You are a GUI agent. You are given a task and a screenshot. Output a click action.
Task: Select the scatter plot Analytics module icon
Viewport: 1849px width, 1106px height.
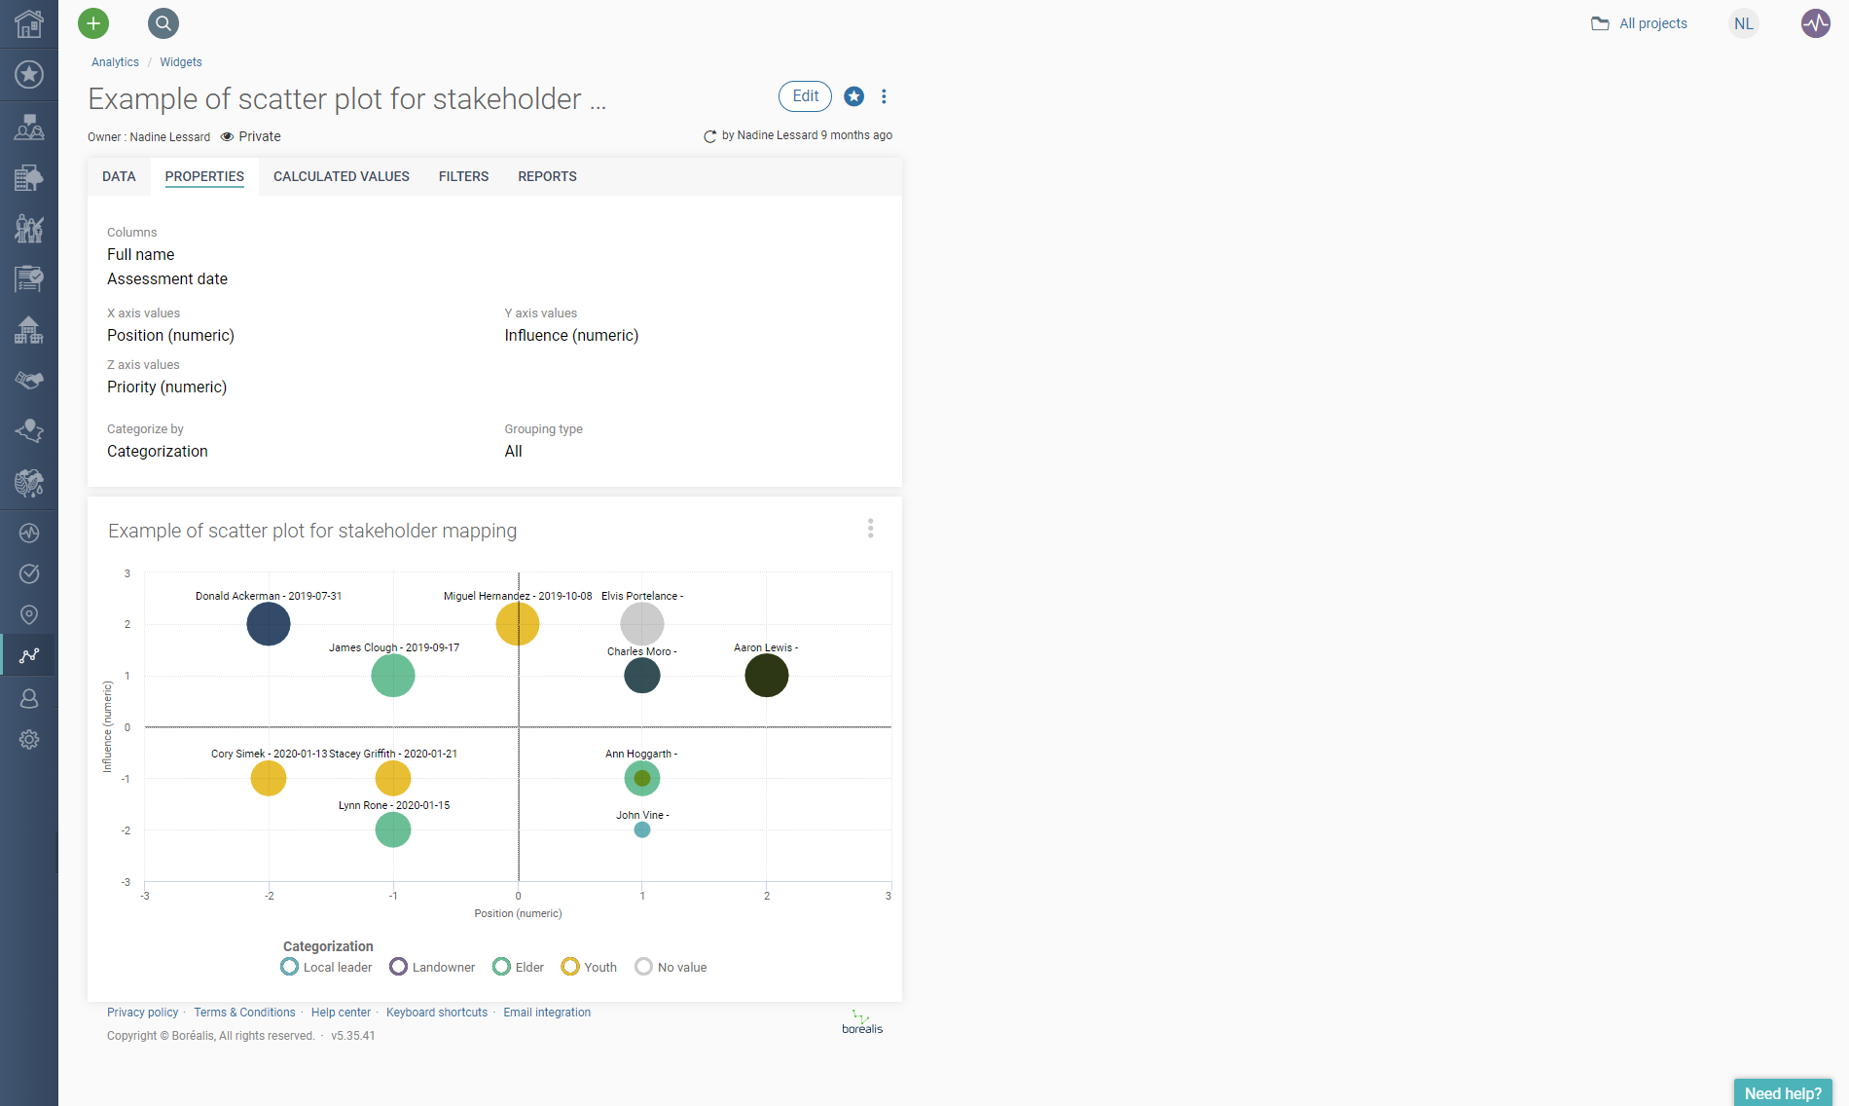29,654
